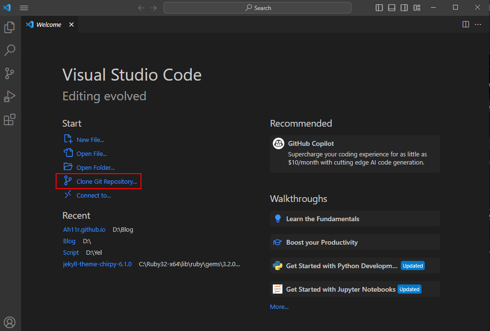This screenshot has width=490, height=331.
Task: Open the Search view in activity bar
Action: (x=10, y=50)
